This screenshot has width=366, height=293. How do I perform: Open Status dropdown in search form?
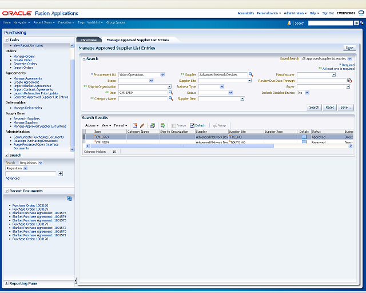[230, 93]
